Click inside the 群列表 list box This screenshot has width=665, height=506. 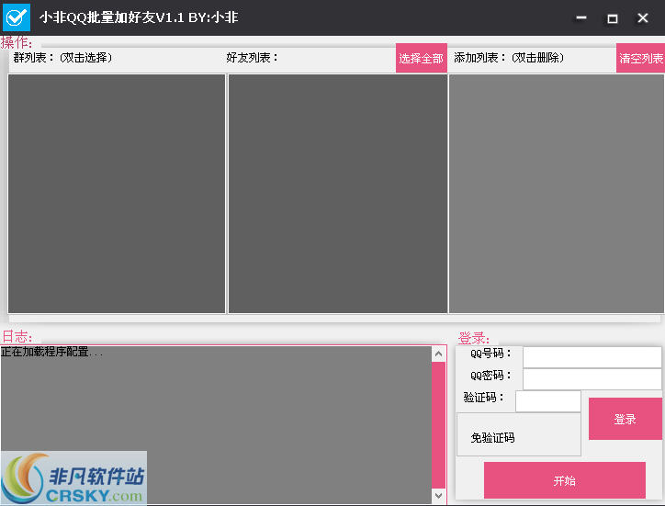117,194
